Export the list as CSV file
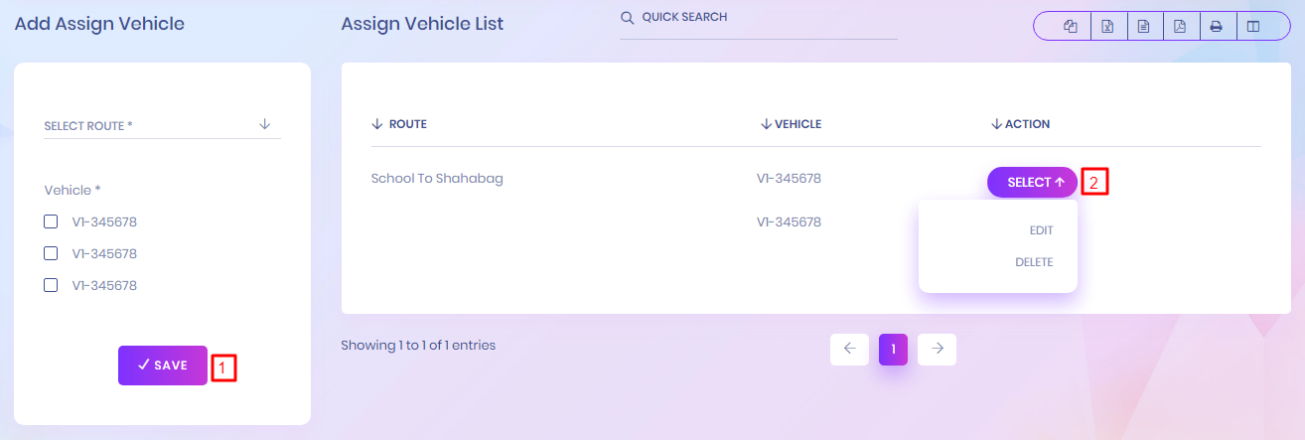The image size is (1305, 440). click(x=1143, y=26)
